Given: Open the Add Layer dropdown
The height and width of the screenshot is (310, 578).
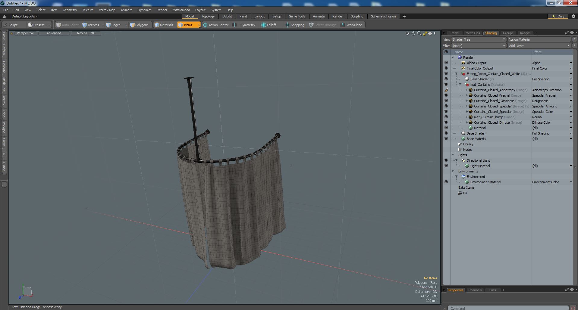Looking at the screenshot, I should (x=539, y=46).
